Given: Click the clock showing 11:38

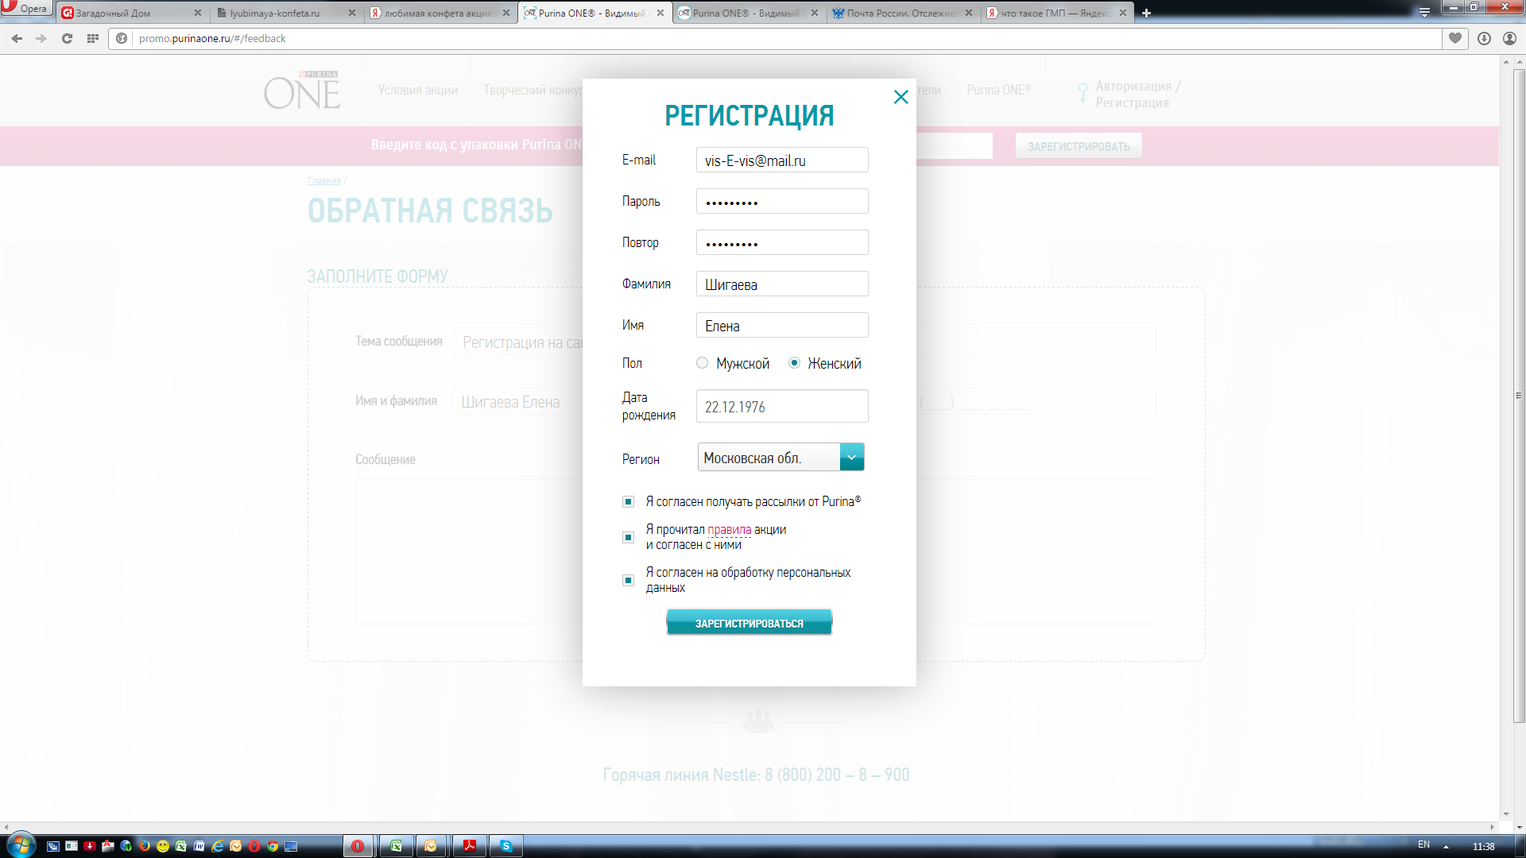Looking at the screenshot, I should 1483,846.
